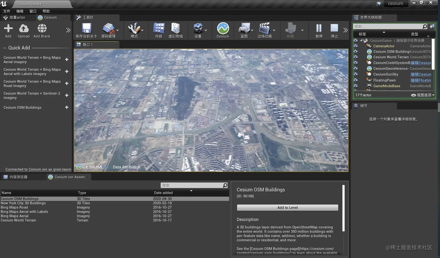Stop play with the 停止 icon
Image resolution: width=440 pixels, height=258 pixels.
(334, 28)
